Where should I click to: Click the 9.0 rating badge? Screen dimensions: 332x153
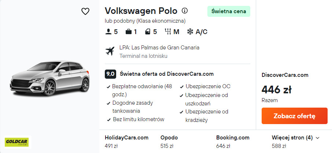110,74
